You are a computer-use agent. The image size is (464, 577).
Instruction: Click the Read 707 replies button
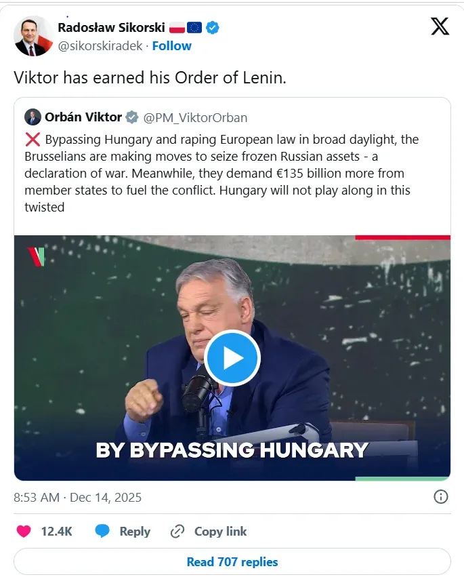coord(232,561)
